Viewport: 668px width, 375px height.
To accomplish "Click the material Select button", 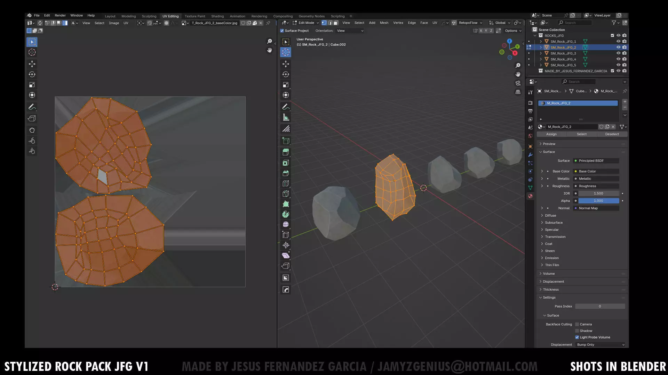I will (582, 134).
